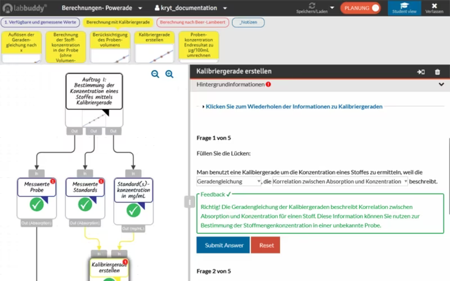Toggle the PLANUNG switch
This screenshot has height=281, width=450.
[x=361, y=8]
